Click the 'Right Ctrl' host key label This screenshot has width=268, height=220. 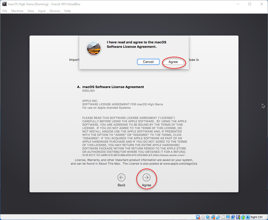coord(257,217)
